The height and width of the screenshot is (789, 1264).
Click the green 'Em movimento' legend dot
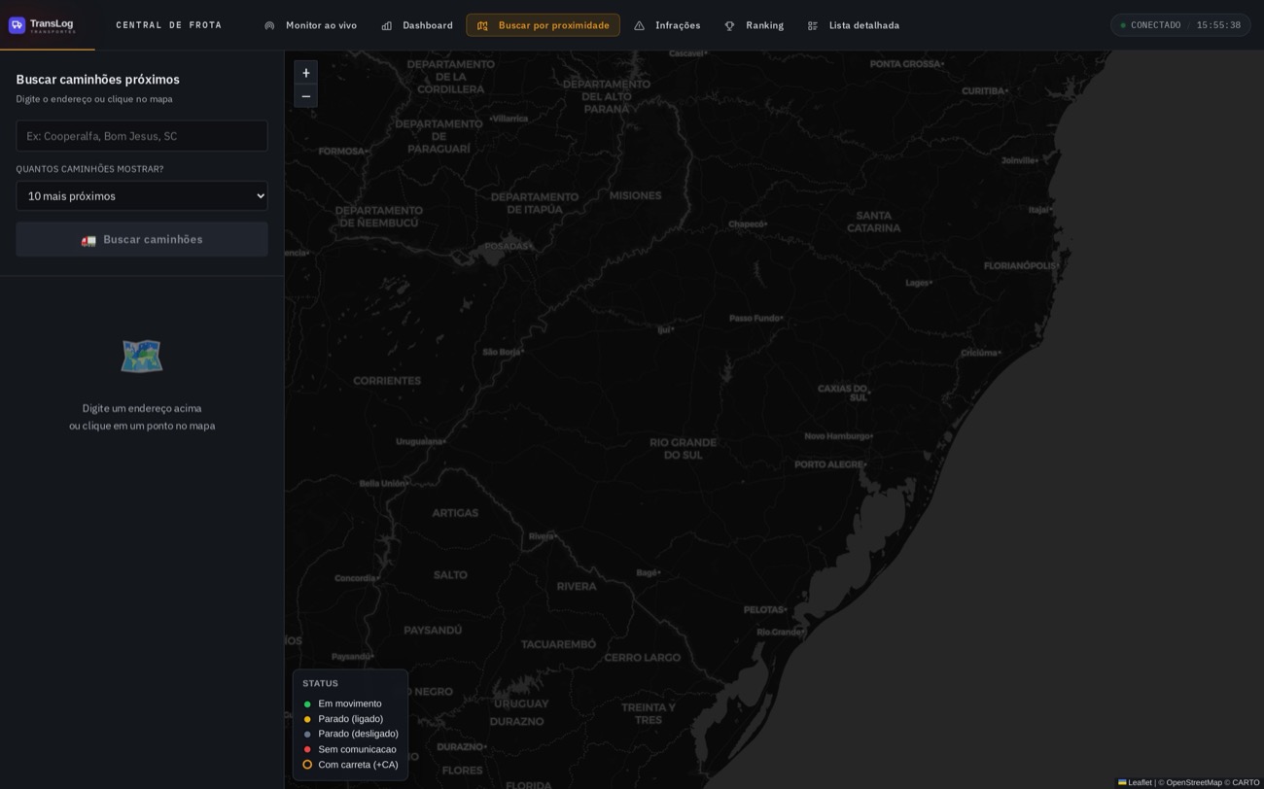click(307, 704)
